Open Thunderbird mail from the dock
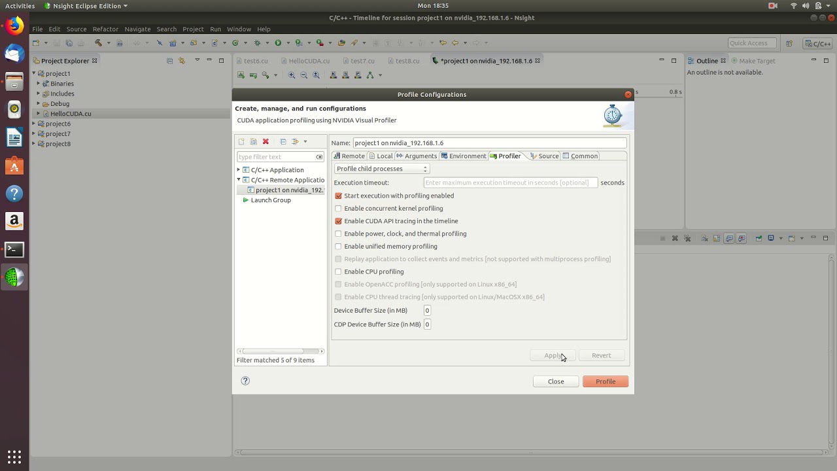 14,54
